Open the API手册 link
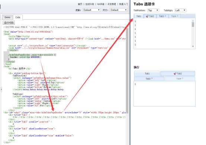Image resolution: width=206 pixels, height=145 pixels. coord(101,4)
